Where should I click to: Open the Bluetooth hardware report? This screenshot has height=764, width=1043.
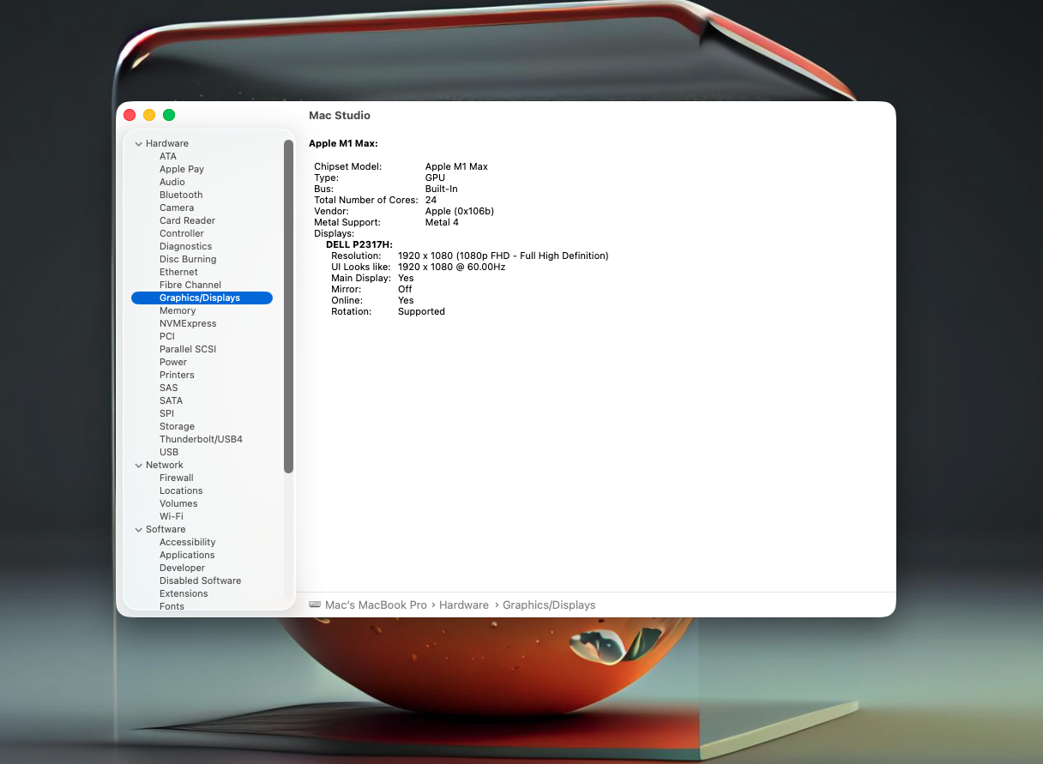[181, 195]
